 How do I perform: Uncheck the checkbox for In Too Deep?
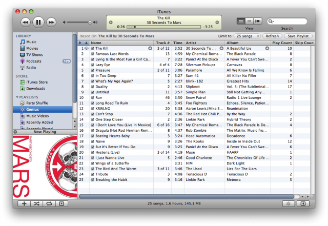point(92,76)
